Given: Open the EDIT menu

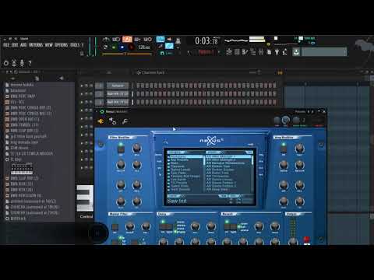Looking at the screenshot, I should (x=15, y=45).
